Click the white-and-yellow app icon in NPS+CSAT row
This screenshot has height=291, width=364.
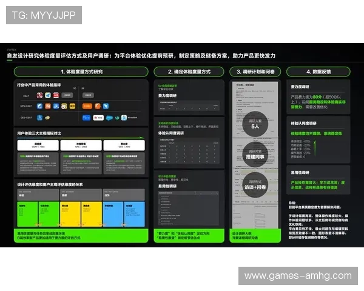[64, 106]
